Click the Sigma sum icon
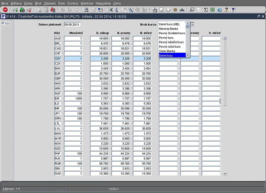 pyautogui.click(x=206, y=10)
